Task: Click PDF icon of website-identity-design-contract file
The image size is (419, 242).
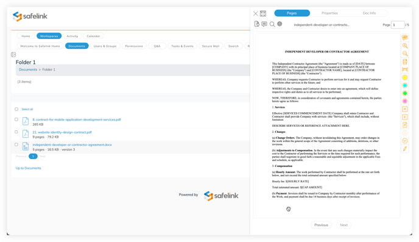Action: pos(26,133)
